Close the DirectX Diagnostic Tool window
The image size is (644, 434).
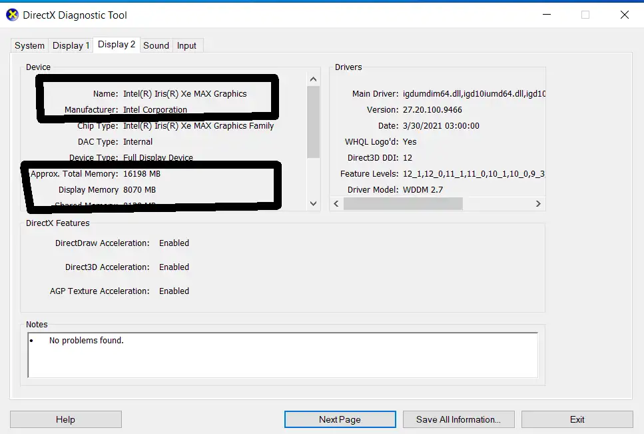624,15
